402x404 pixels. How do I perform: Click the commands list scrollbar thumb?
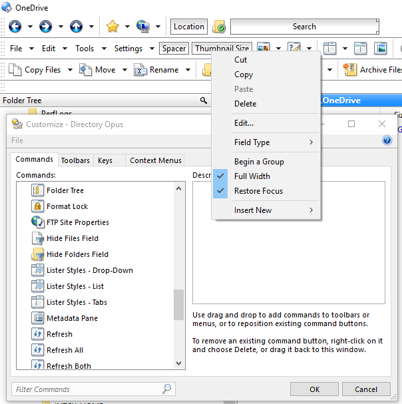178,305
